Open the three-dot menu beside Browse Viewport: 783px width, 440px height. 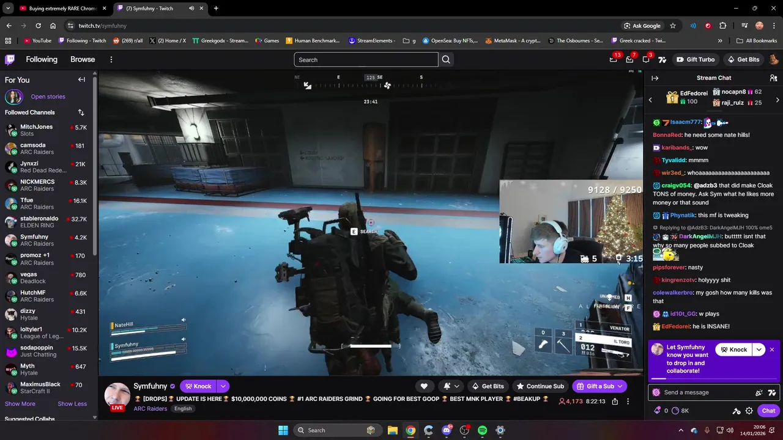[111, 59]
